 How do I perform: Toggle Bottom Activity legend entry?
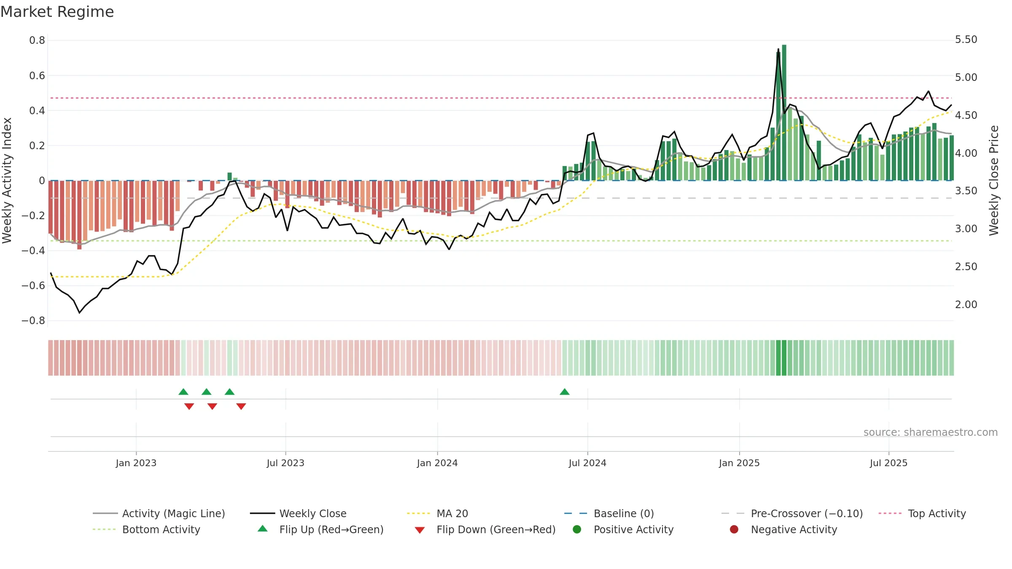pyautogui.click(x=146, y=529)
